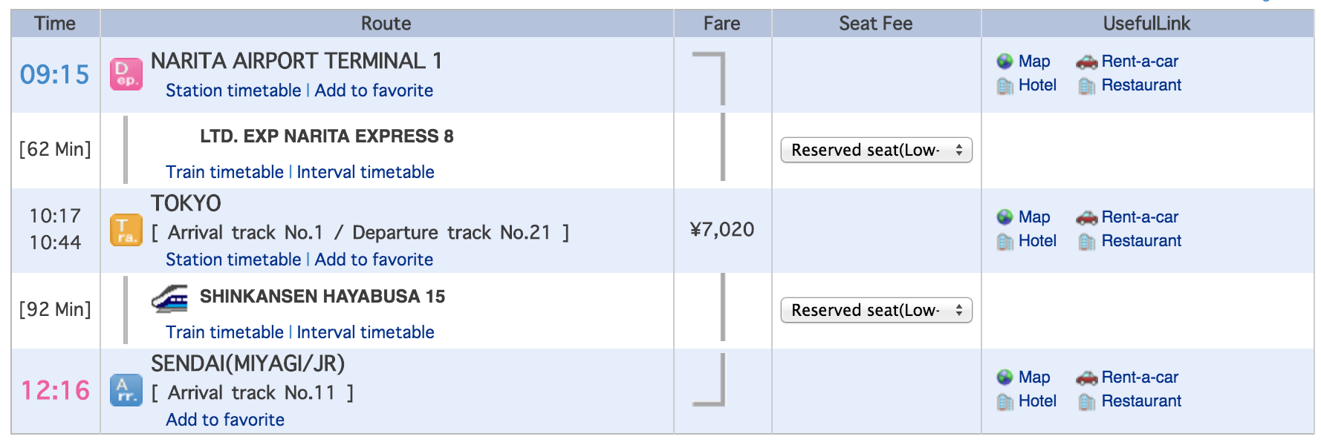The height and width of the screenshot is (445, 1321).
Task: Click the Hotel building icon in Sendai row
Action: coord(1005,402)
